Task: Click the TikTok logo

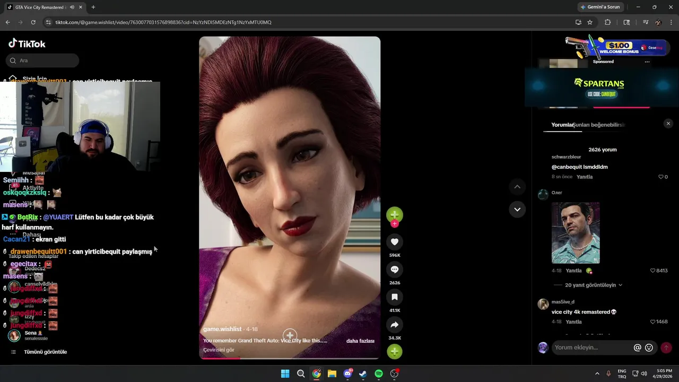Action: (27, 44)
